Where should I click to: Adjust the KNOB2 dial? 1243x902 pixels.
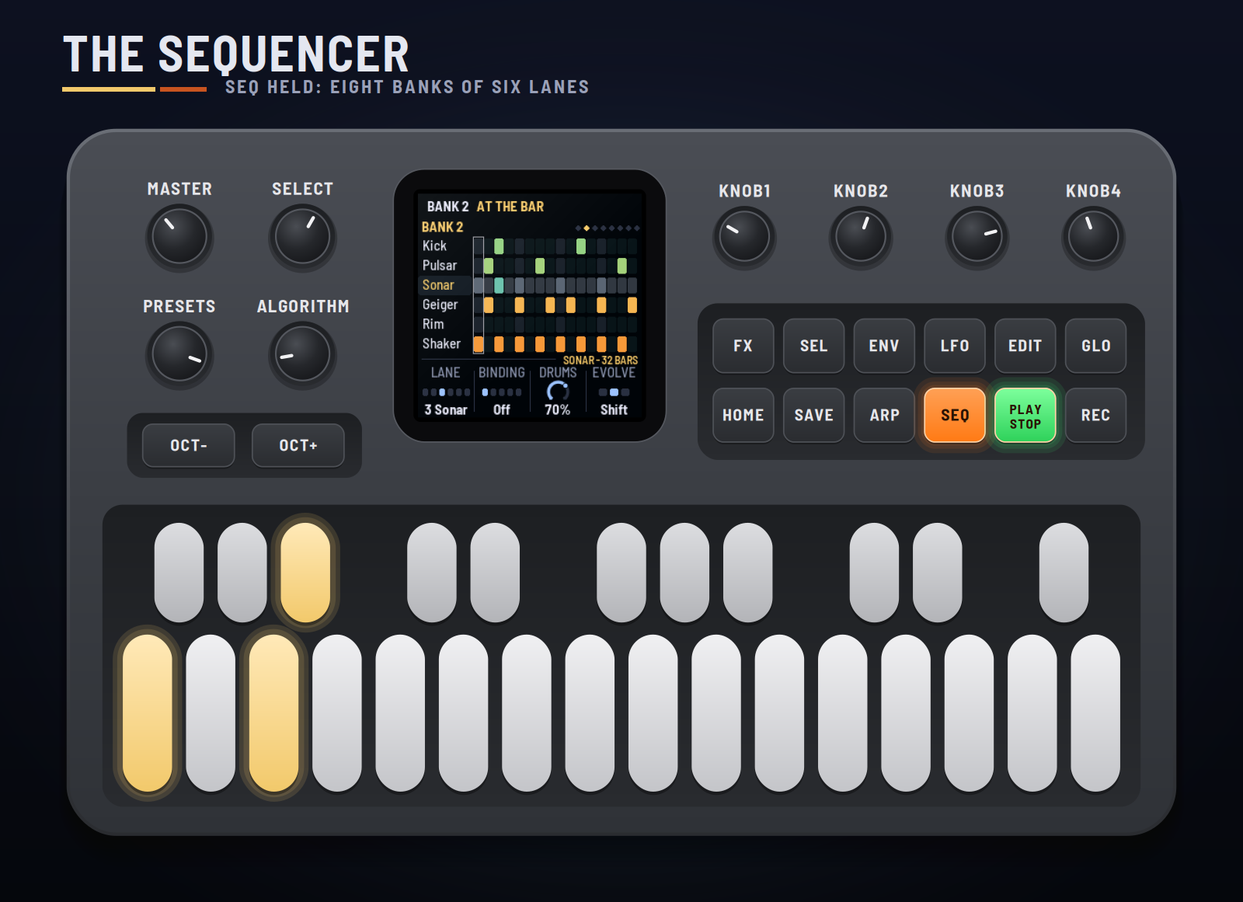pyautogui.click(x=861, y=237)
